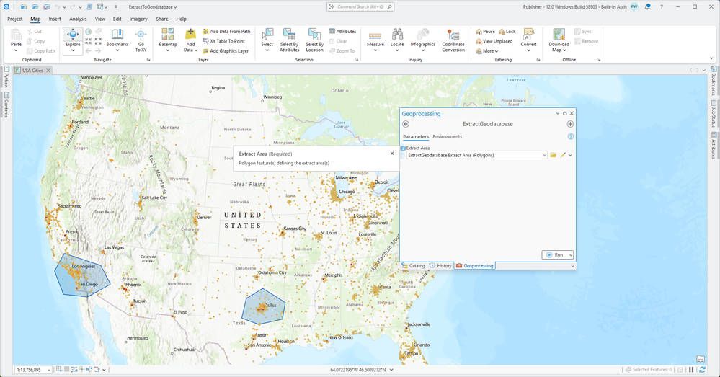Close the USA Cities map tab
720x377 pixels.
point(48,70)
